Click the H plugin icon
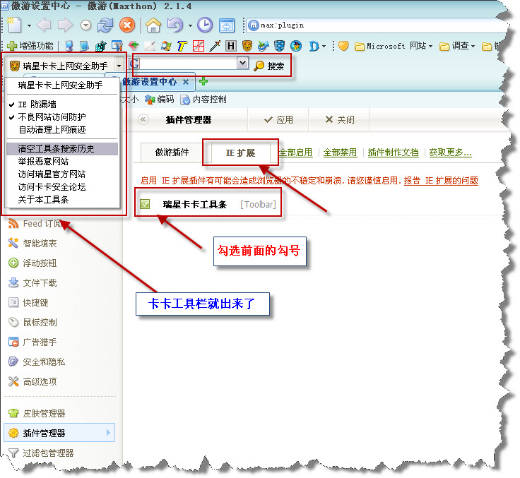 (231, 46)
